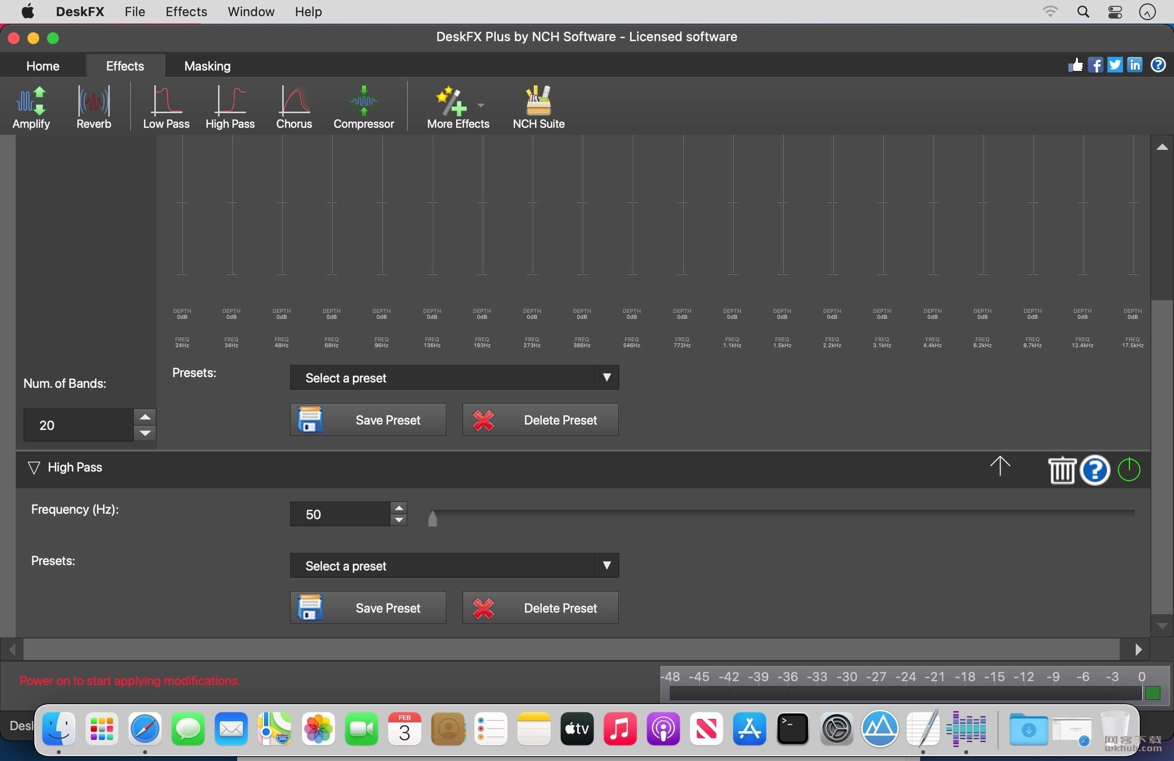Select the Effects tab
The height and width of the screenshot is (761, 1174).
point(125,66)
